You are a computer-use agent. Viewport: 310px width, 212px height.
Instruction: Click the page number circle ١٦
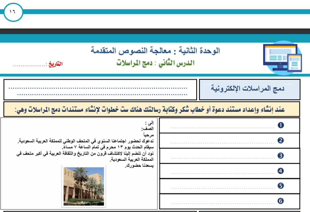[x=13, y=12]
